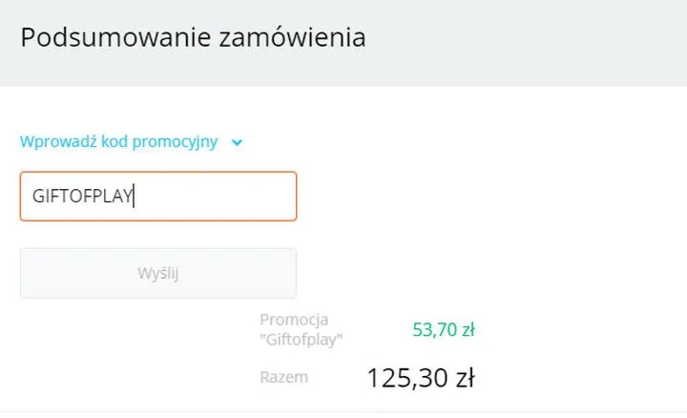The image size is (687, 418).
Task: Select the green 53,70 zł discount amount
Action: (x=444, y=330)
